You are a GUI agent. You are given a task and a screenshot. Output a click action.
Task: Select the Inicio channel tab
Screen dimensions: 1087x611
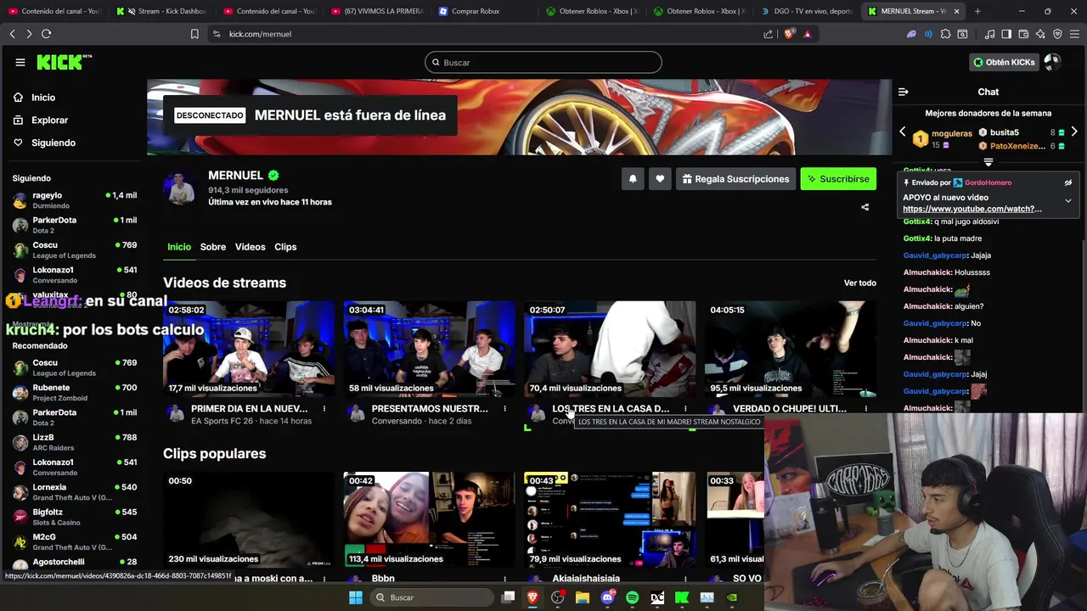coord(179,247)
